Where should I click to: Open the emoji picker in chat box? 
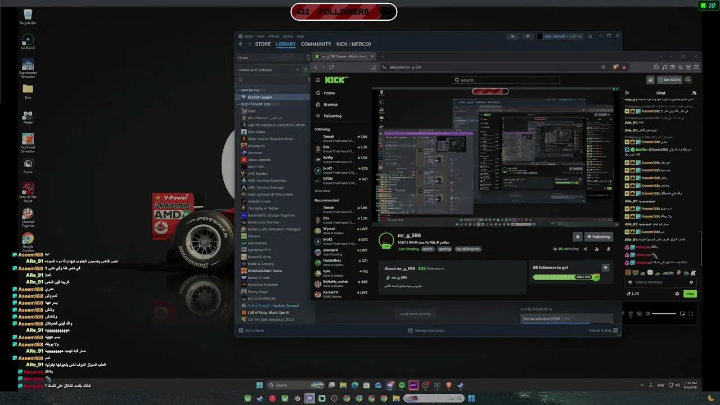pos(691,282)
